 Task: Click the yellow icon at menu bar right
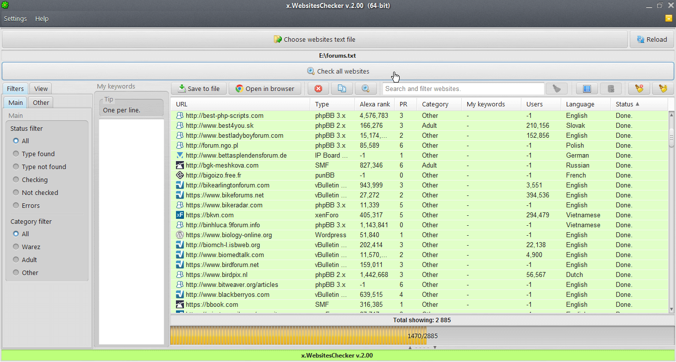coord(669,18)
